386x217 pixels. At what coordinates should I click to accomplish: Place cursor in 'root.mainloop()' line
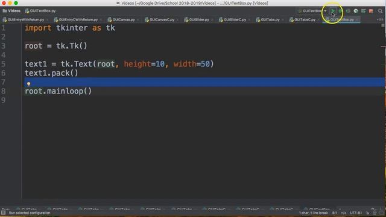click(x=58, y=91)
